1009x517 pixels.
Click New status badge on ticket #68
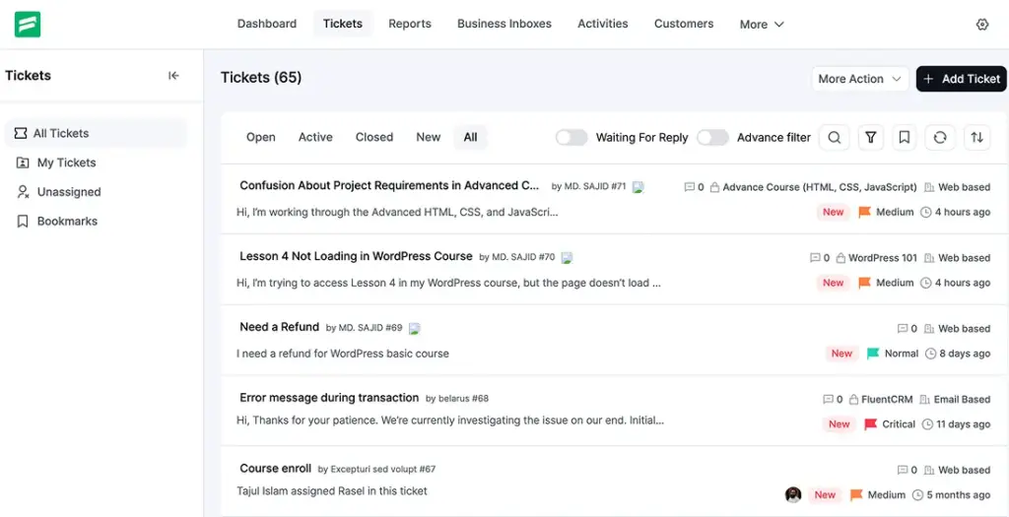pos(840,424)
